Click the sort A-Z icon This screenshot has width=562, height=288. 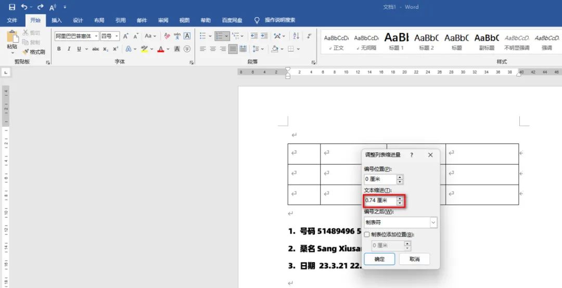296,36
